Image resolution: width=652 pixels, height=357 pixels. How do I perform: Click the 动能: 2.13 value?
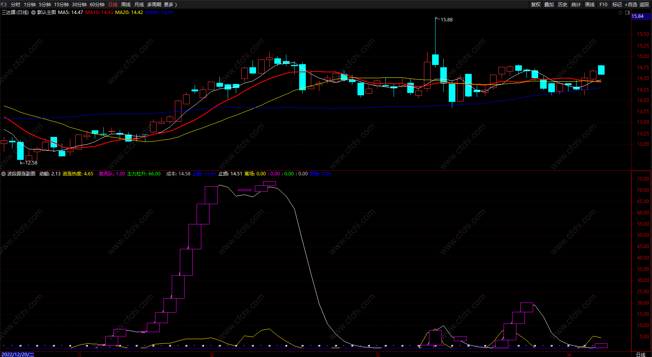pyautogui.click(x=50, y=174)
